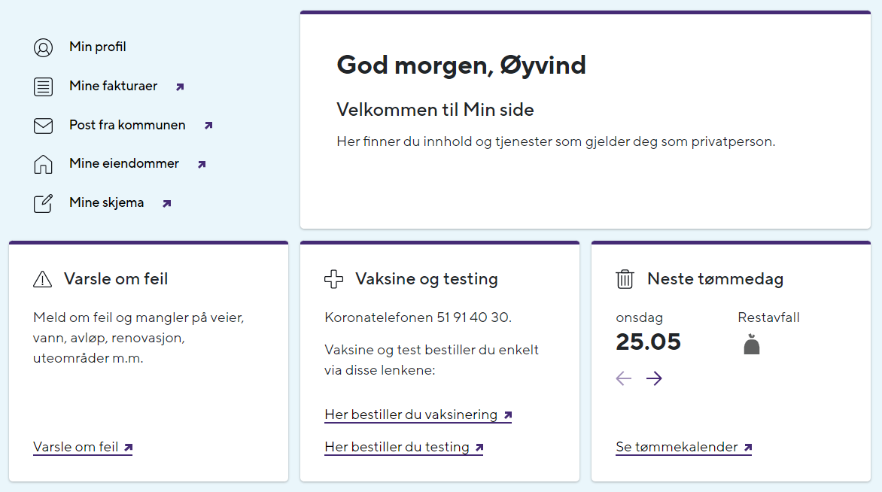Select the date 25.05 on the waste card

pos(648,342)
